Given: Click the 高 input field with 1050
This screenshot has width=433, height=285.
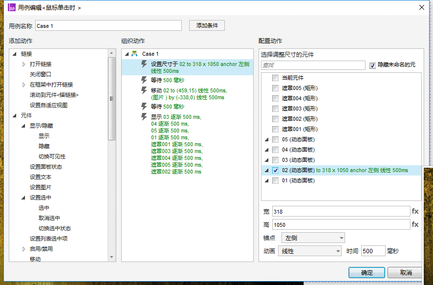Looking at the screenshot, I should tap(341, 224).
